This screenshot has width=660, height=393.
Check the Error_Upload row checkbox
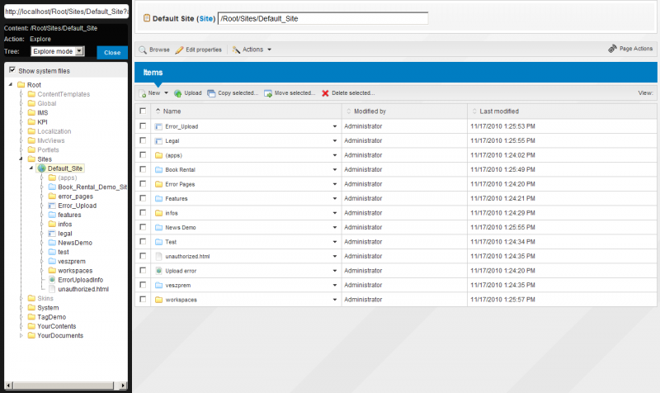143,126
